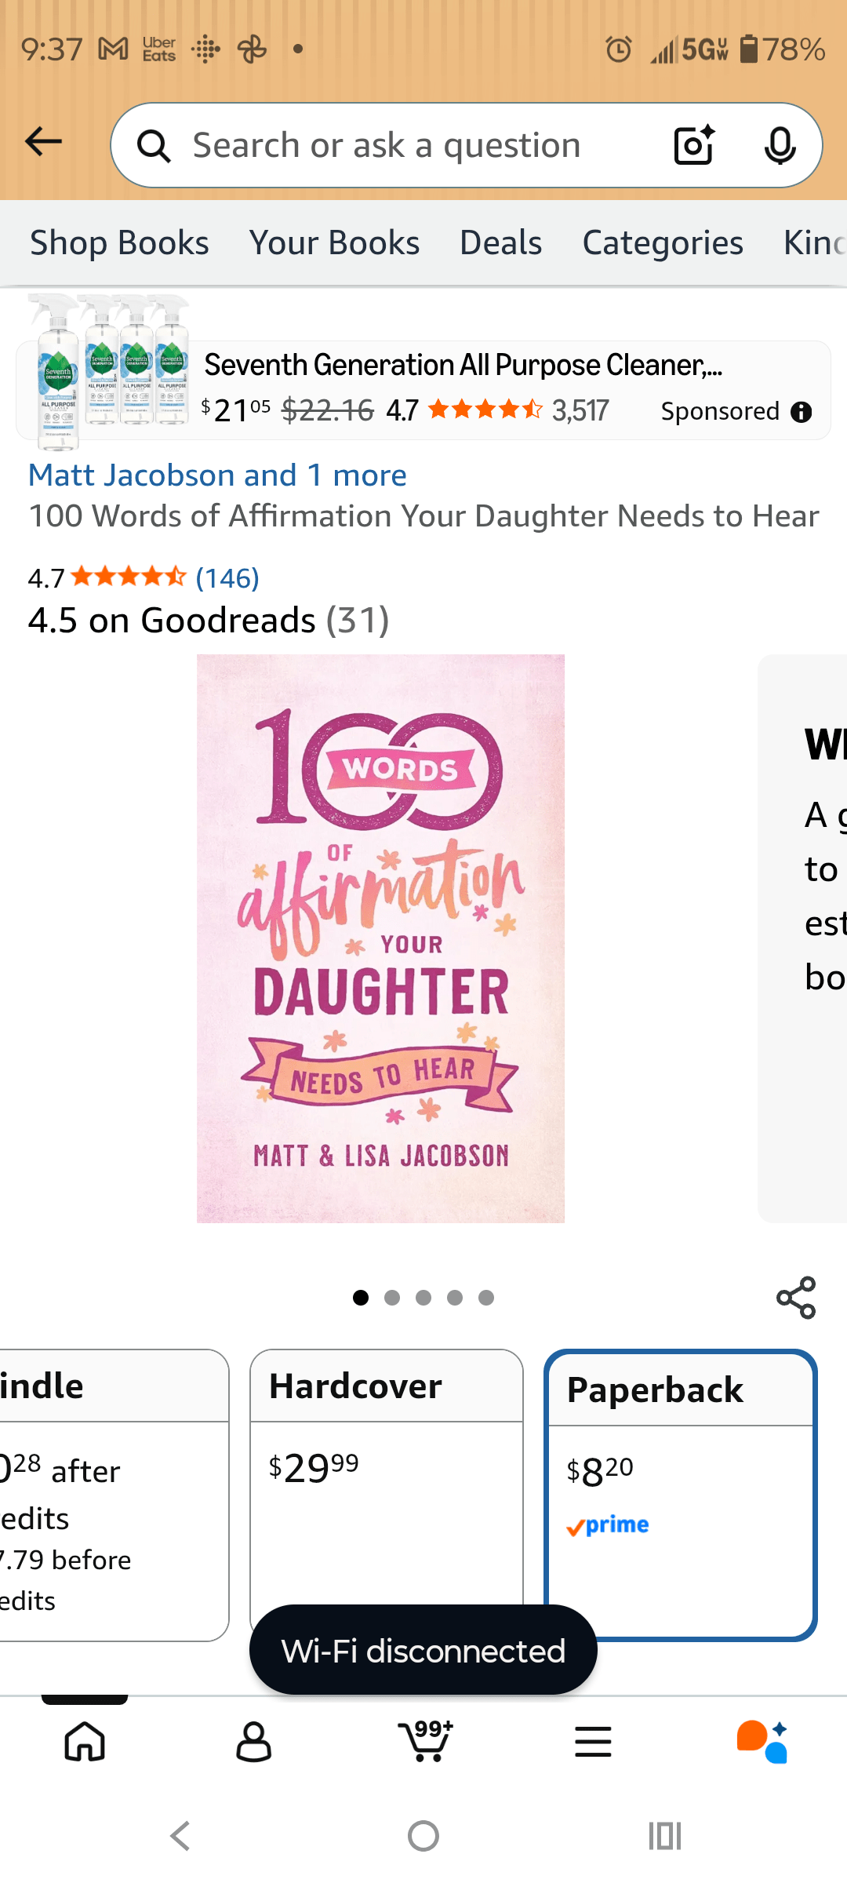View 146 customer ratings
Image resolution: width=847 pixels, height=1883 pixels.
[227, 578]
